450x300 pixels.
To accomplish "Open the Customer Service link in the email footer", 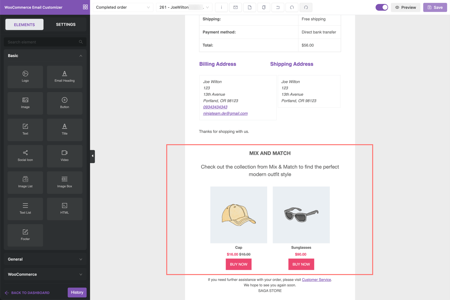I will (x=316, y=279).
